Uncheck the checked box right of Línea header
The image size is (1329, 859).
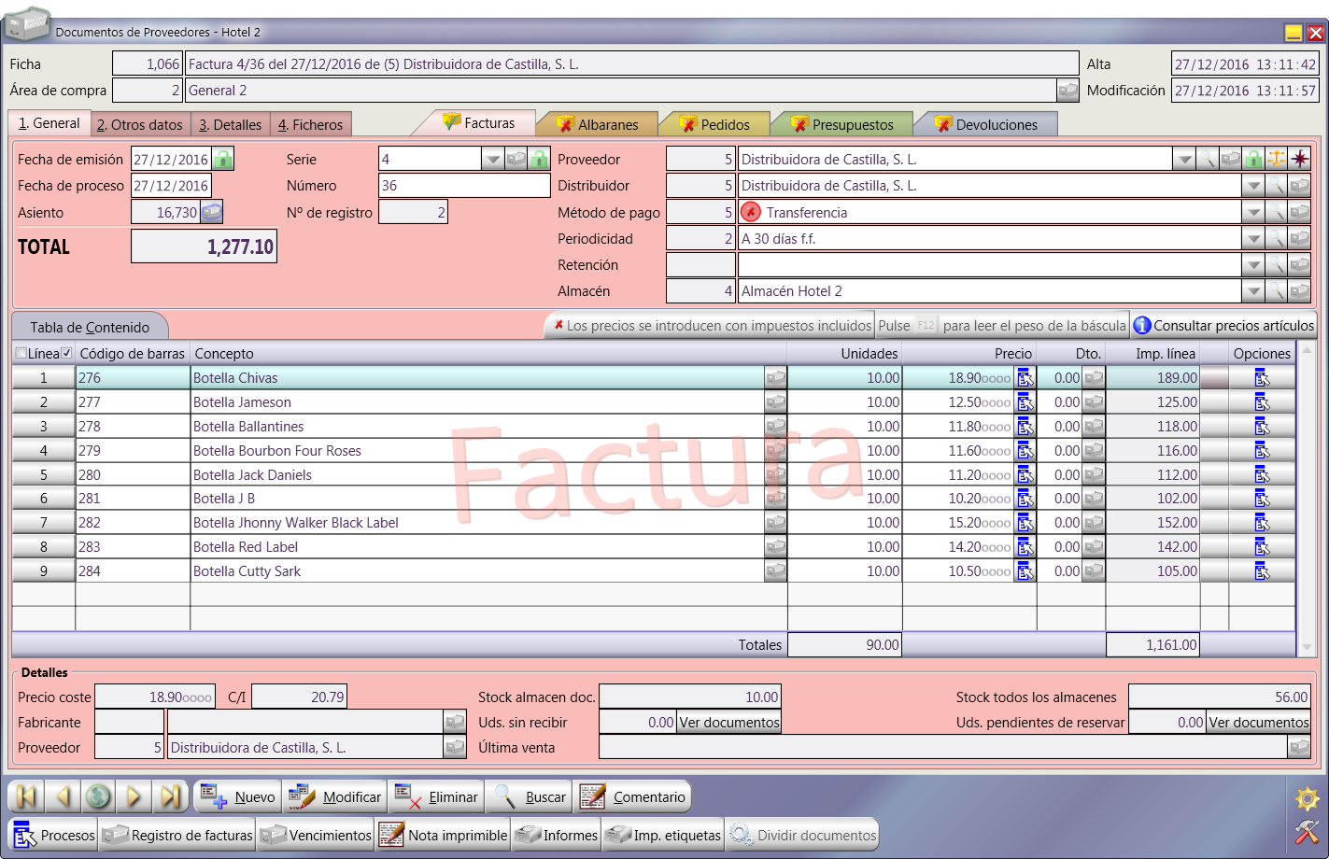pyautogui.click(x=66, y=354)
